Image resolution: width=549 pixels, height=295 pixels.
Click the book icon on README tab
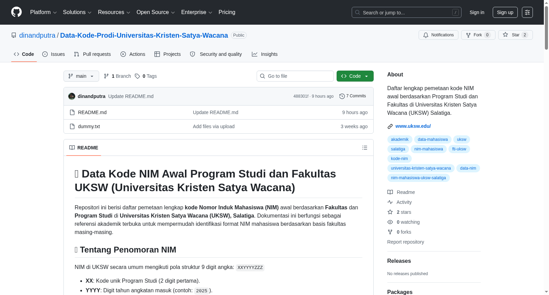(72, 148)
